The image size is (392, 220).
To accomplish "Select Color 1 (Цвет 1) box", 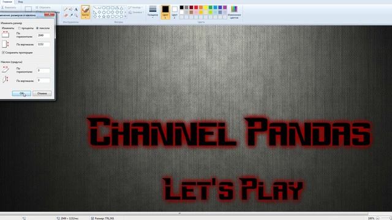I will [165, 12].
